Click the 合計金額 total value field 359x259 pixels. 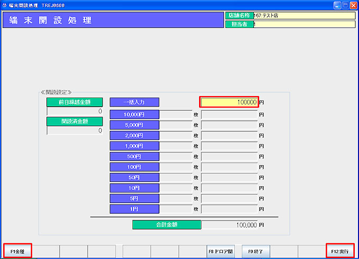point(229,225)
